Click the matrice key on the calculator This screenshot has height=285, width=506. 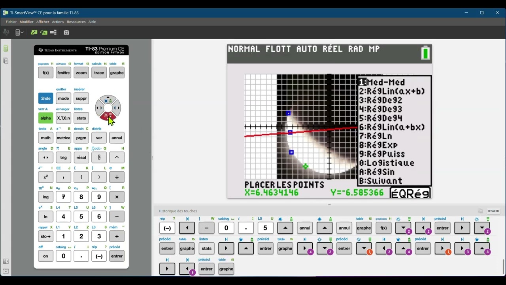pyautogui.click(x=63, y=138)
